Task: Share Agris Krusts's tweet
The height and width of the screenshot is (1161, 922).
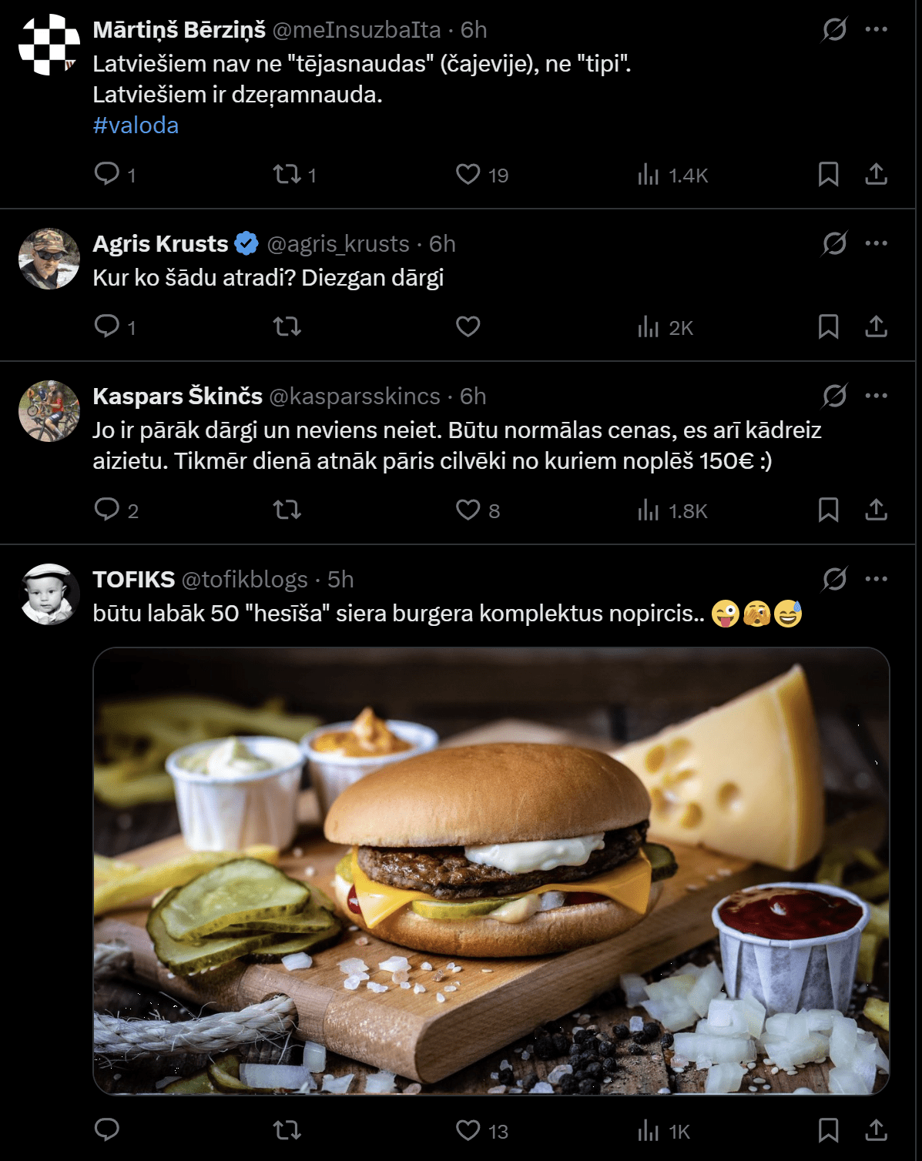Action: 876,327
